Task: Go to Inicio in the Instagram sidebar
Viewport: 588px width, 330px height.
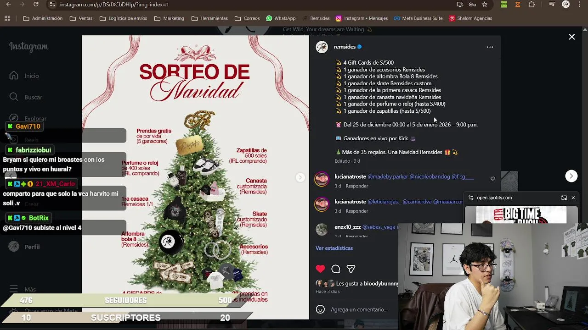Action: tap(25, 76)
